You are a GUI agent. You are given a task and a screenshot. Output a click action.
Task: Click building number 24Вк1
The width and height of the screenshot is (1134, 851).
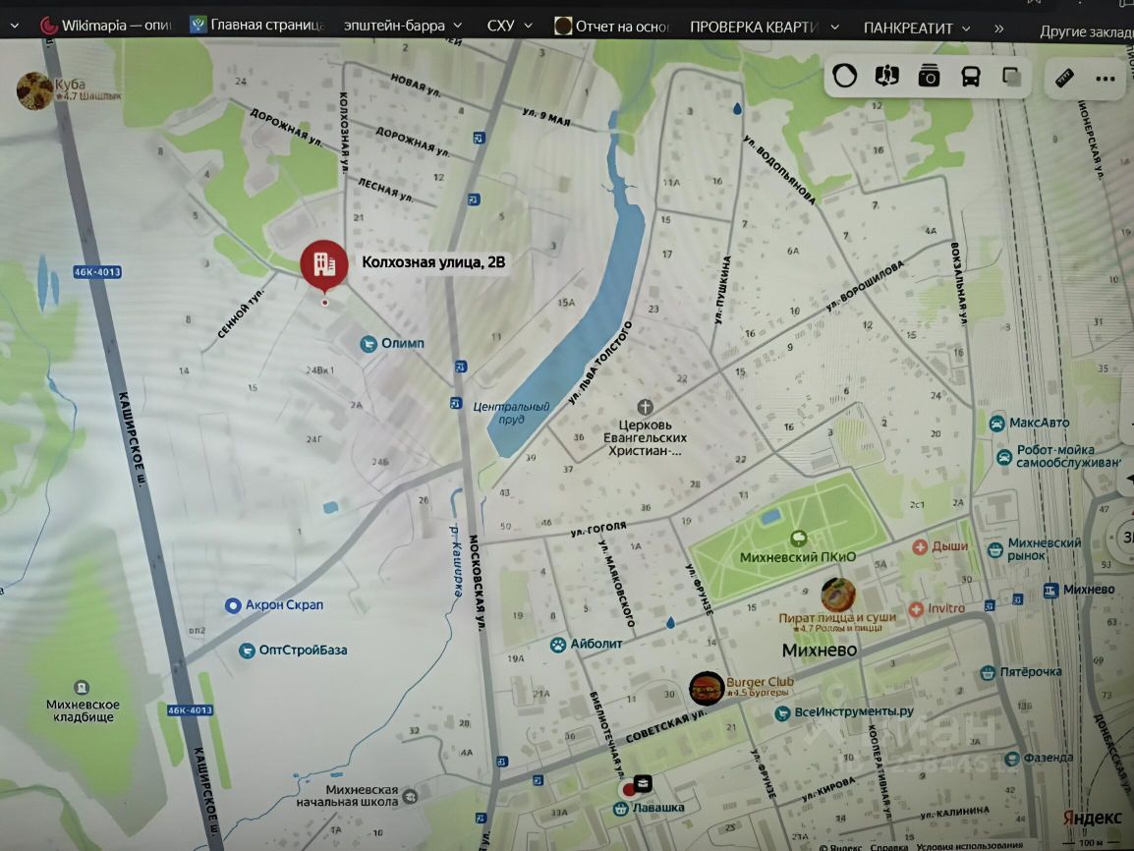pos(319,370)
